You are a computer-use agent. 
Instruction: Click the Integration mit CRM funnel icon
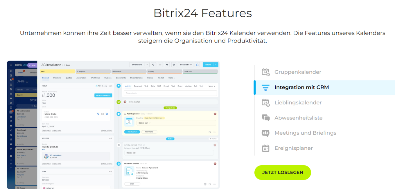(265, 87)
